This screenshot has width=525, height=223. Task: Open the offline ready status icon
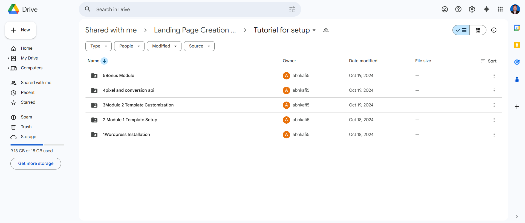pyautogui.click(x=445, y=9)
